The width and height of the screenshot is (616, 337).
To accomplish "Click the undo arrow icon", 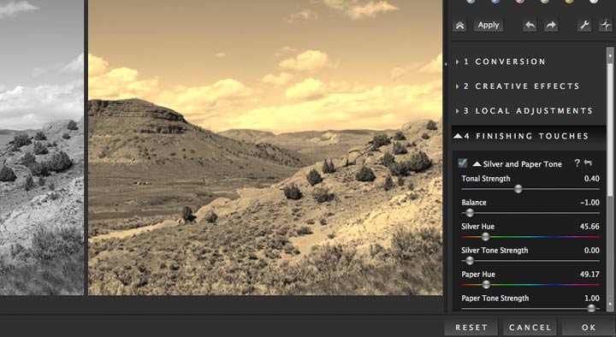I will [x=530, y=26].
